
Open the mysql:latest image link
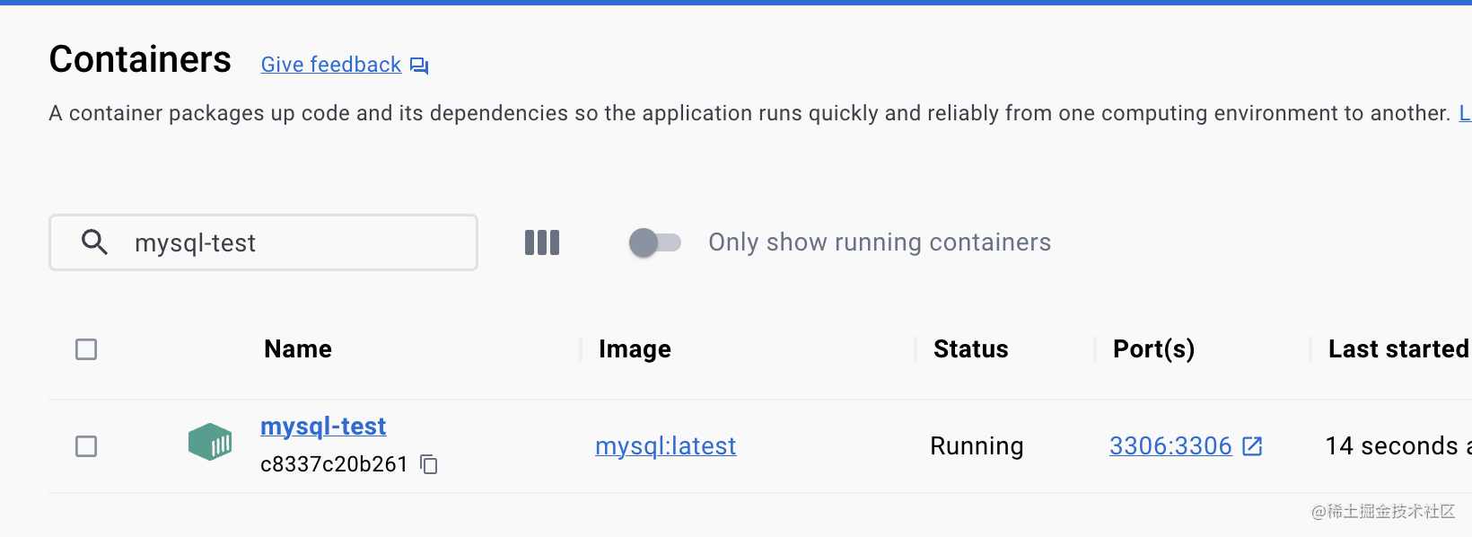pyautogui.click(x=665, y=446)
